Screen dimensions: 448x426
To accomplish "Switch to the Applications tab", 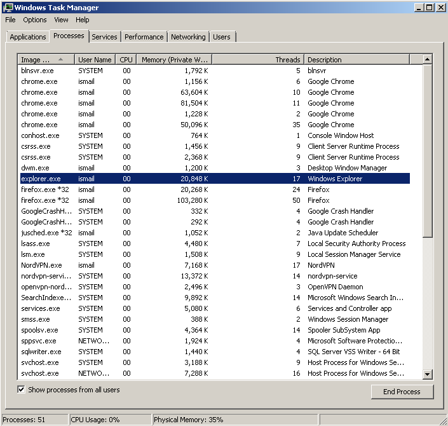I will coord(28,37).
